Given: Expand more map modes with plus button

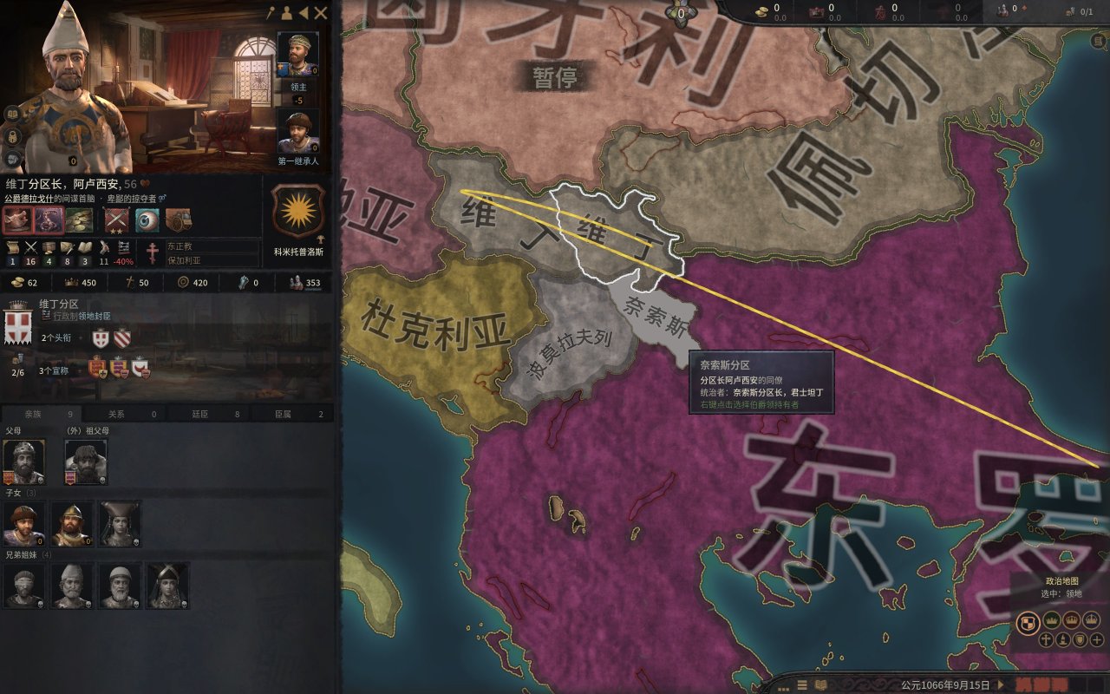Looking at the screenshot, I should (1097, 640).
